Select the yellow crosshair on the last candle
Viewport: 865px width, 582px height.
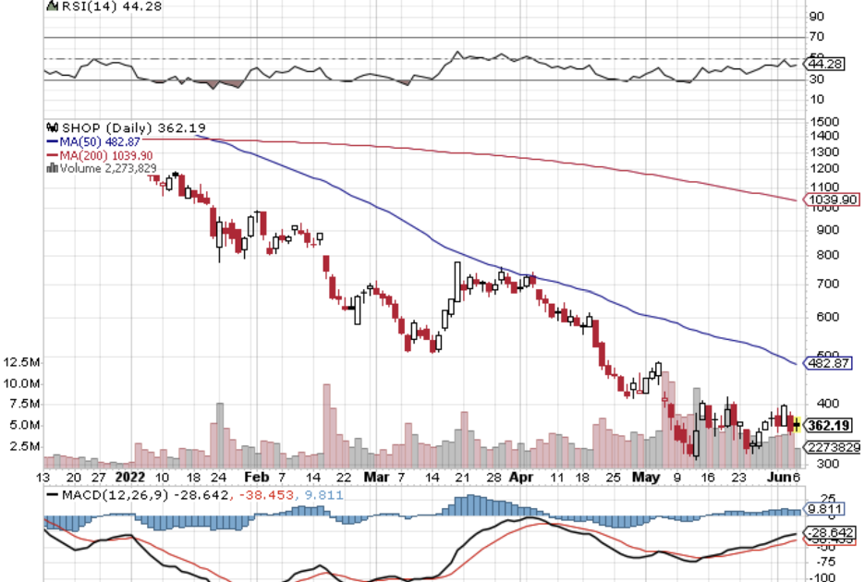point(796,426)
